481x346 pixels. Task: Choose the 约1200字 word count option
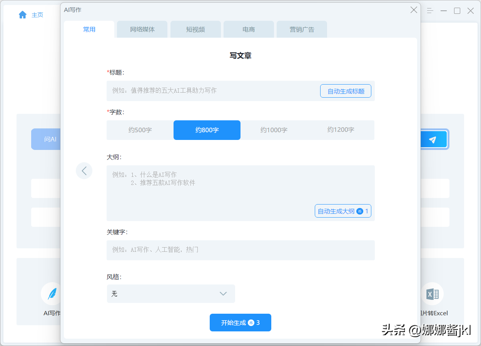[341, 130]
